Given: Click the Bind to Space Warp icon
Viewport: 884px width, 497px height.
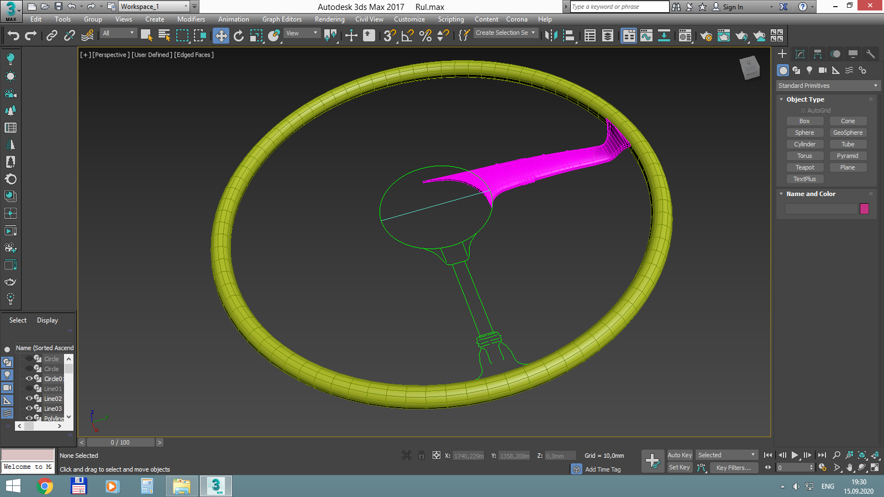Looking at the screenshot, I should pyautogui.click(x=87, y=36).
